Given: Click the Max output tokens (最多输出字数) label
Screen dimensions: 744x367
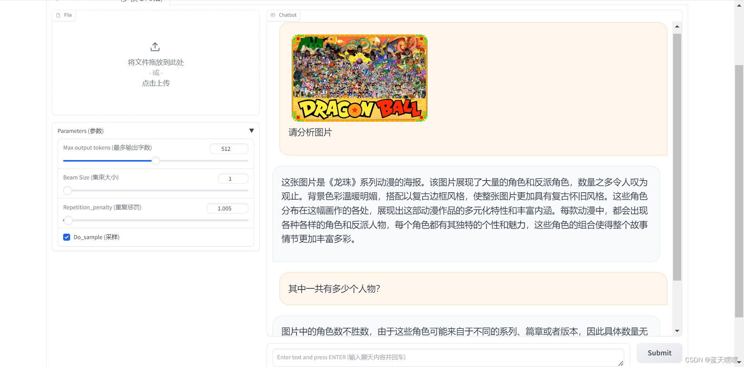Looking at the screenshot, I should [107, 148].
